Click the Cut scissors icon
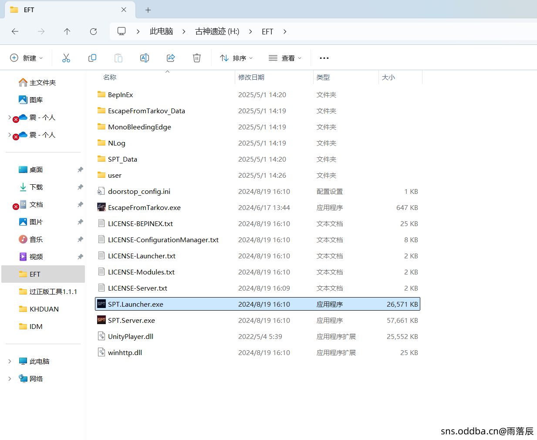This screenshot has width=537, height=440. 66,58
